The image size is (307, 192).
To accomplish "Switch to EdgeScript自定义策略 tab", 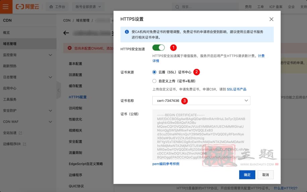I will (x=86, y=164).
